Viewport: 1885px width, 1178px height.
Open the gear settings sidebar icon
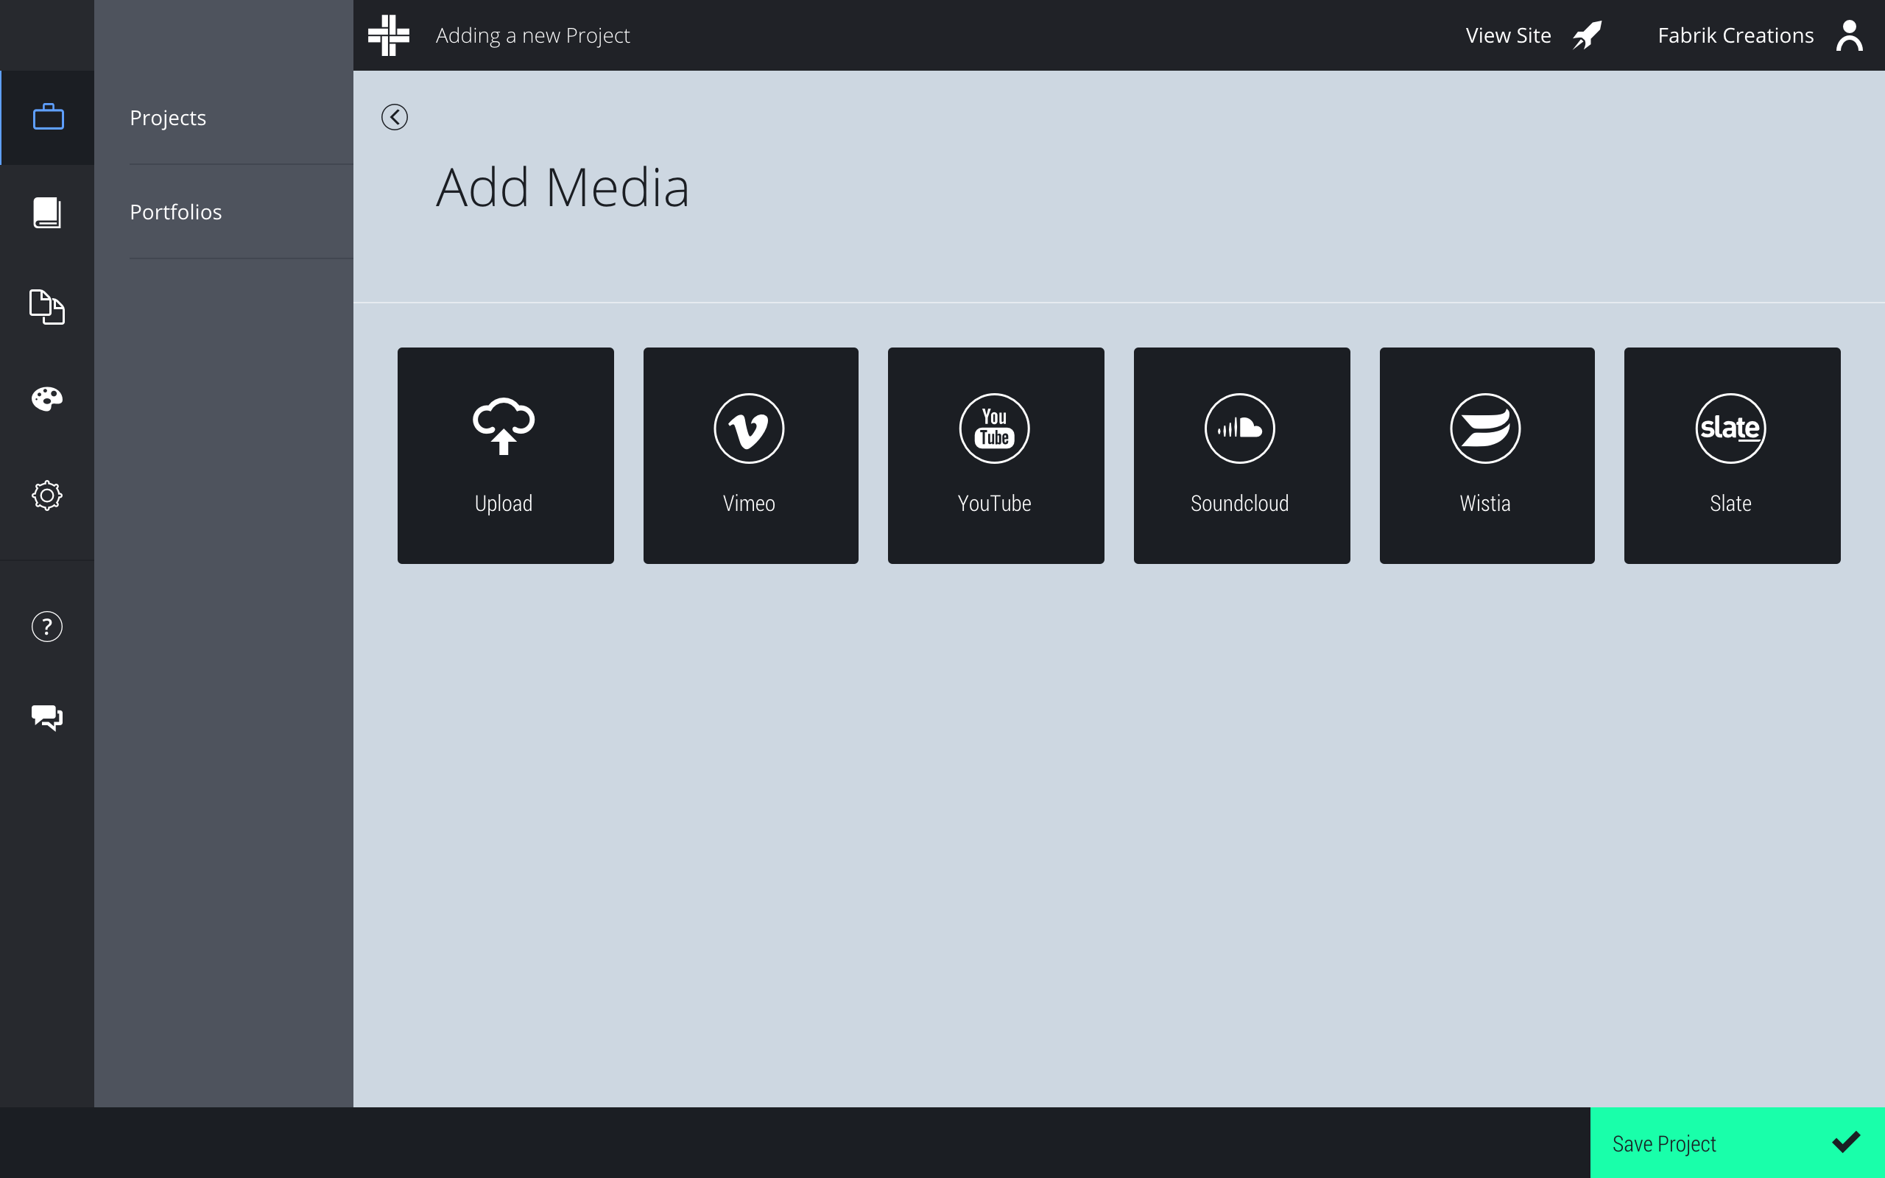48,495
